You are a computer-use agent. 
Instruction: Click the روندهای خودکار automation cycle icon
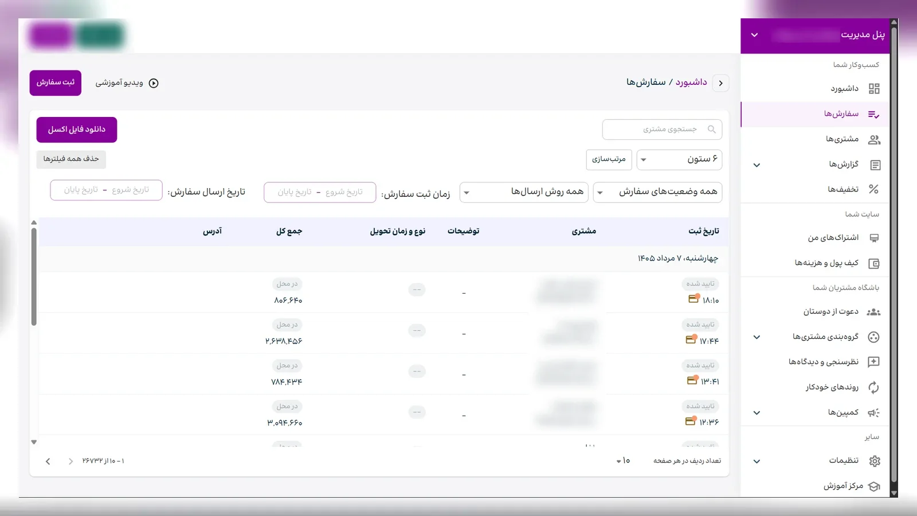point(873,388)
